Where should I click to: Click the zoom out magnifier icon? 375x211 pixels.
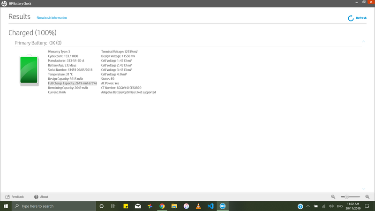tap(333, 197)
